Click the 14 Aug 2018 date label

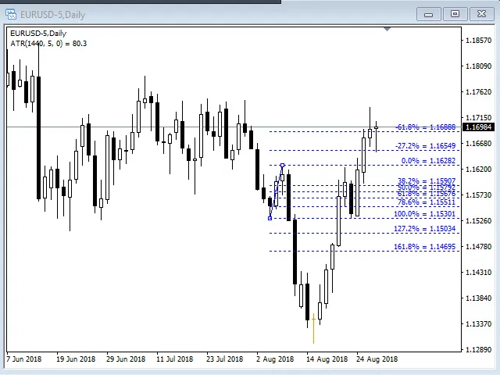[x=327, y=359]
